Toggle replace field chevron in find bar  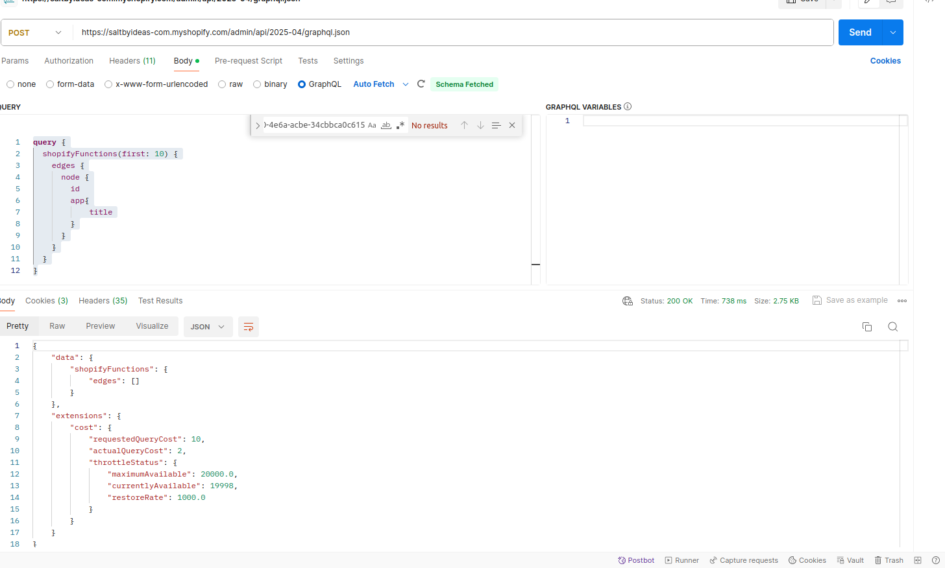258,125
